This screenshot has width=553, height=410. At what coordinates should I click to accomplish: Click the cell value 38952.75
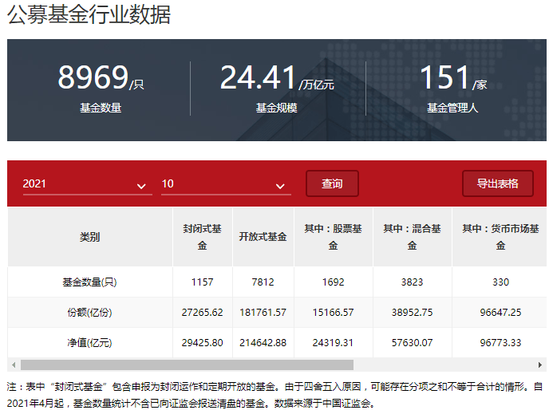(413, 313)
